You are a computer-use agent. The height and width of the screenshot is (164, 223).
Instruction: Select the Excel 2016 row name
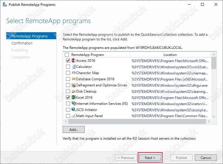tap(84, 97)
